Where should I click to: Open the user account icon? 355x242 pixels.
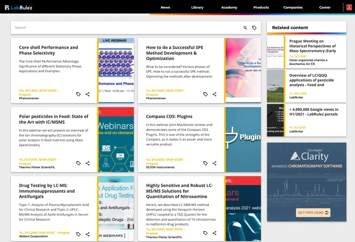pos(349,7)
